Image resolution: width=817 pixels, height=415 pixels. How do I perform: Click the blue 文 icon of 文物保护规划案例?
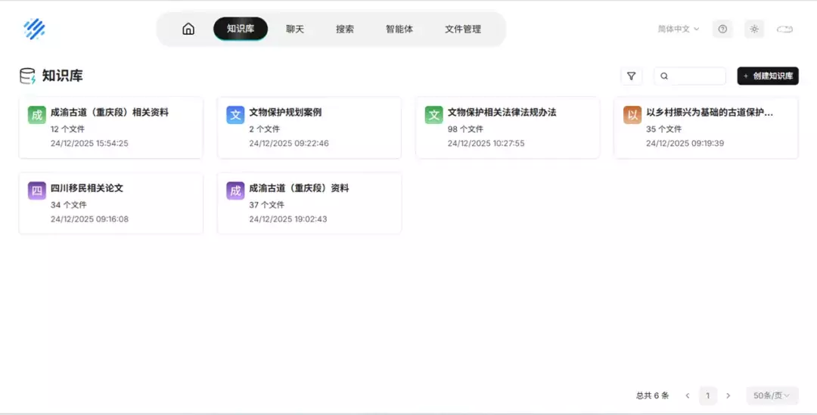(x=235, y=115)
